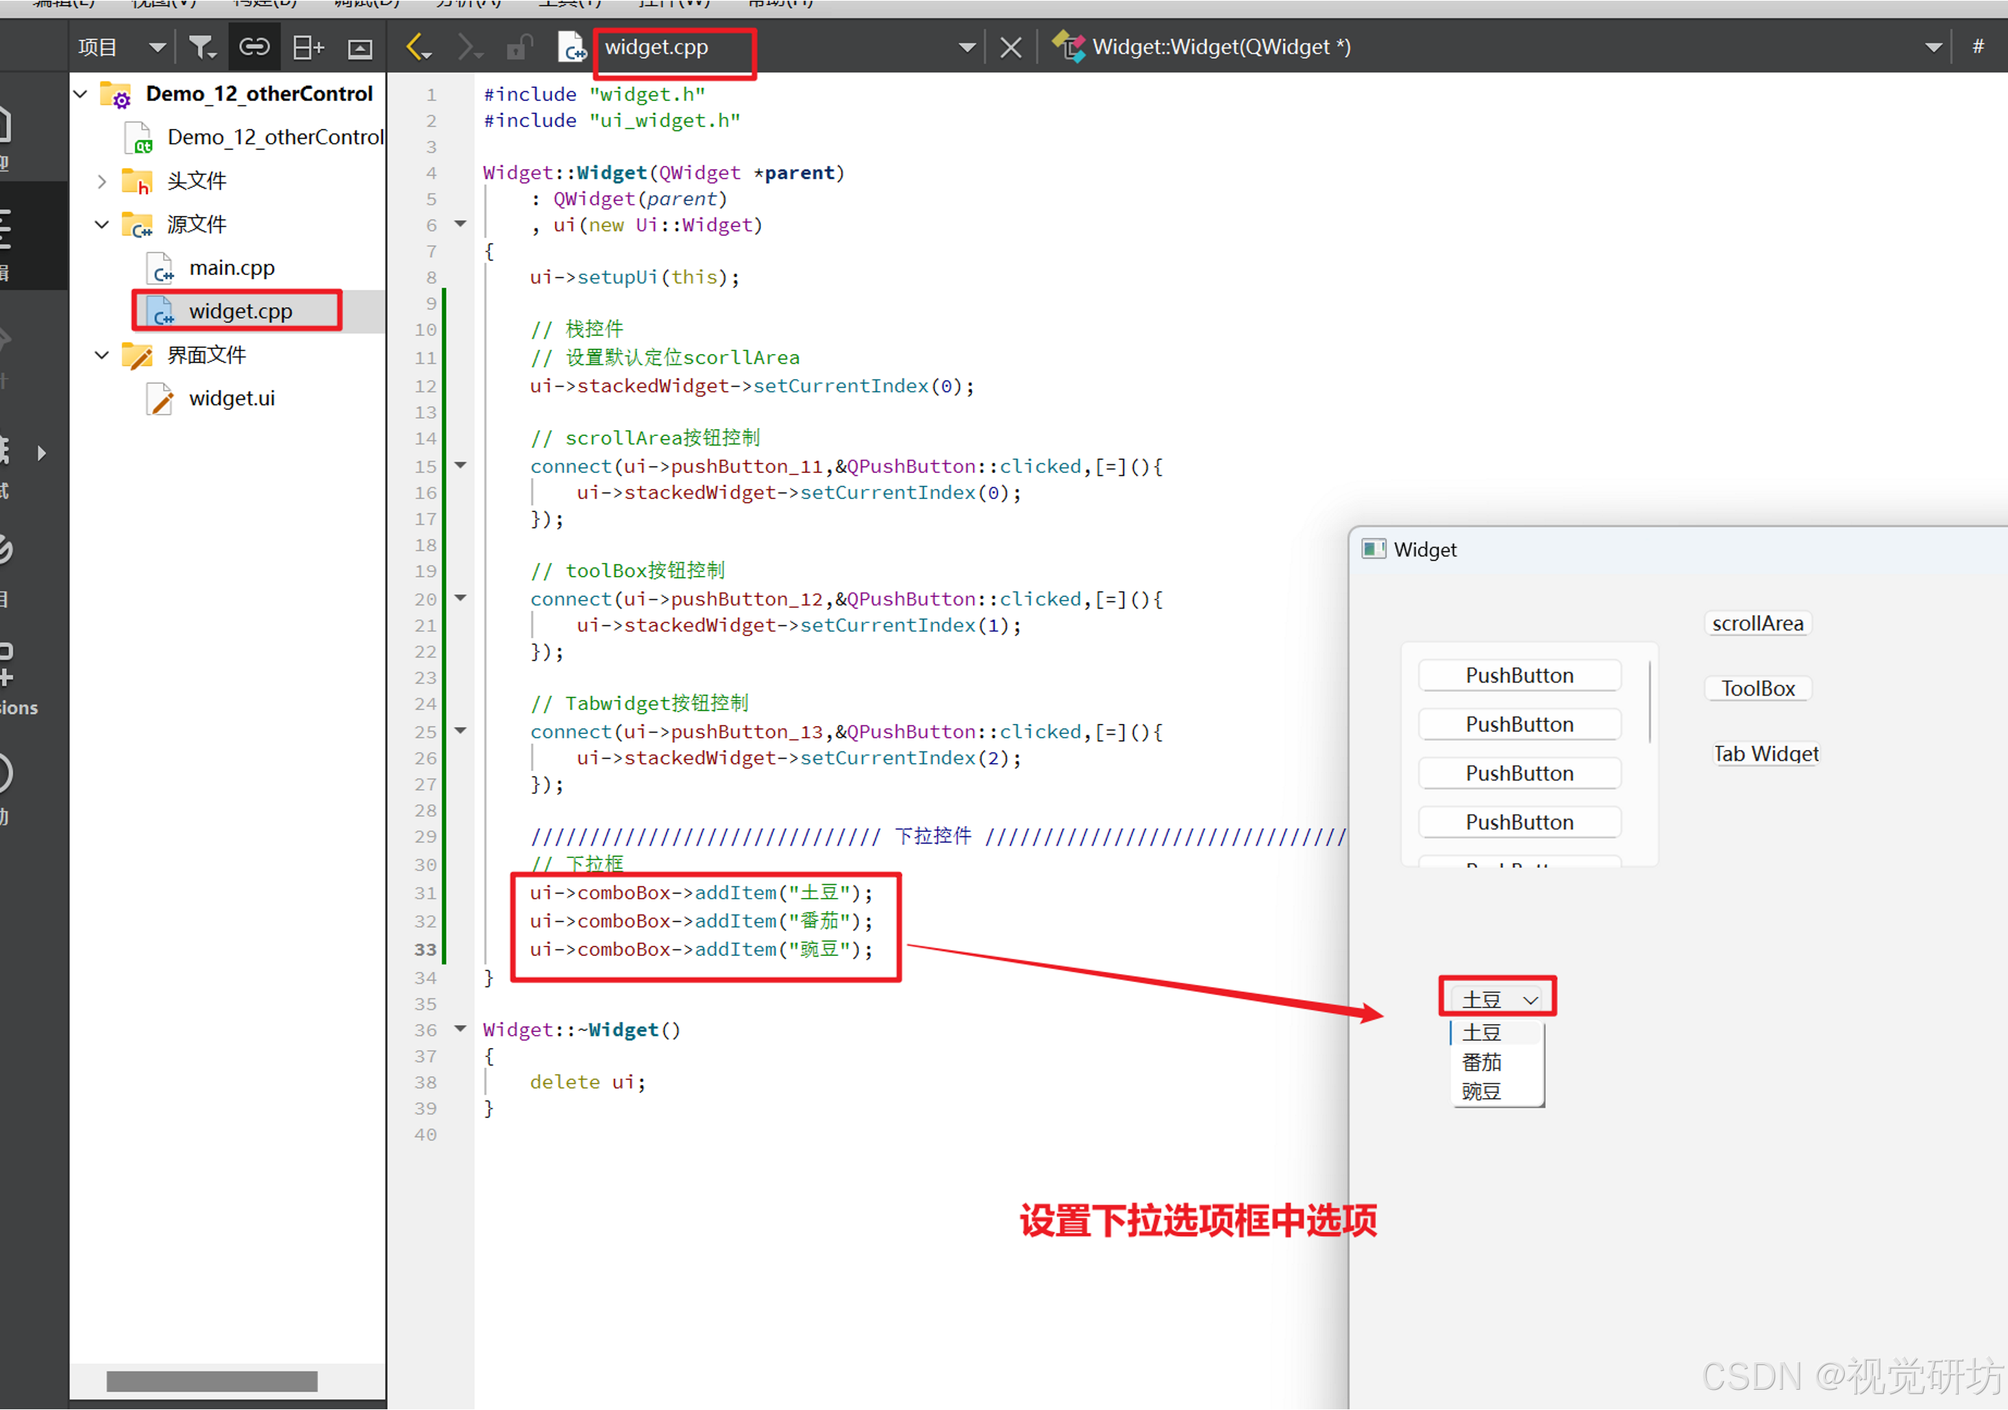Click the project pane horizontal scrollbar
Image resolution: width=2008 pixels, height=1410 pixels.
[x=212, y=1380]
